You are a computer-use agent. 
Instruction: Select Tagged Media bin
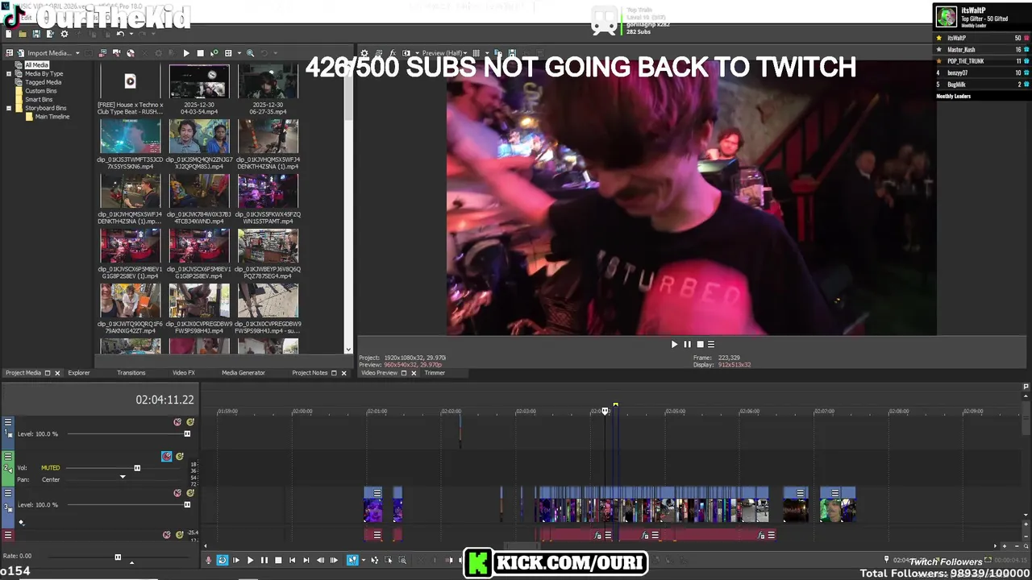click(43, 82)
